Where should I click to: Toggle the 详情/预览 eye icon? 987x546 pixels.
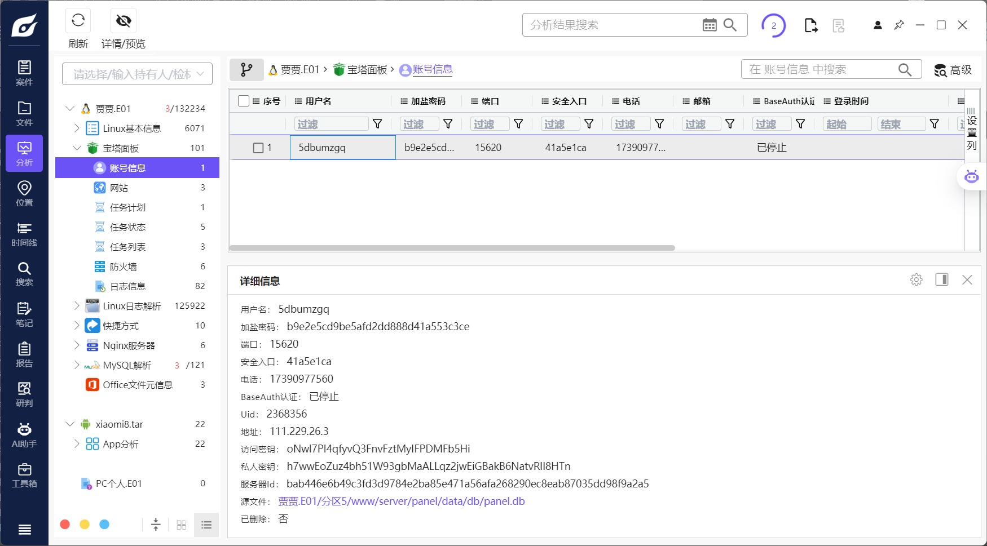(x=124, y=21)
